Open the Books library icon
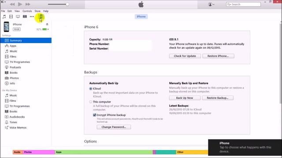This screenshot has width=282, height=158. click(25, 17)
